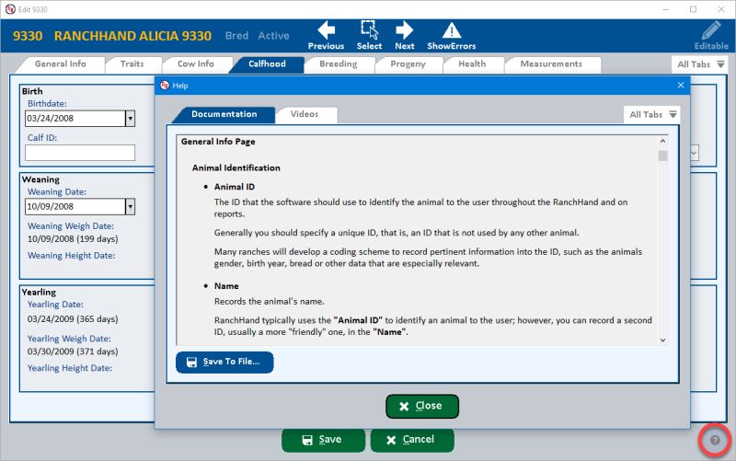Image resolution: width=736 pixels, height=461 pixels.
Task: Click the Yearling Date label
Action: [55, 305]
